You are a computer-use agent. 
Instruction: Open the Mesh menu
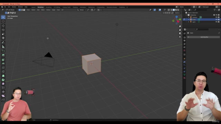click(43, 10)
